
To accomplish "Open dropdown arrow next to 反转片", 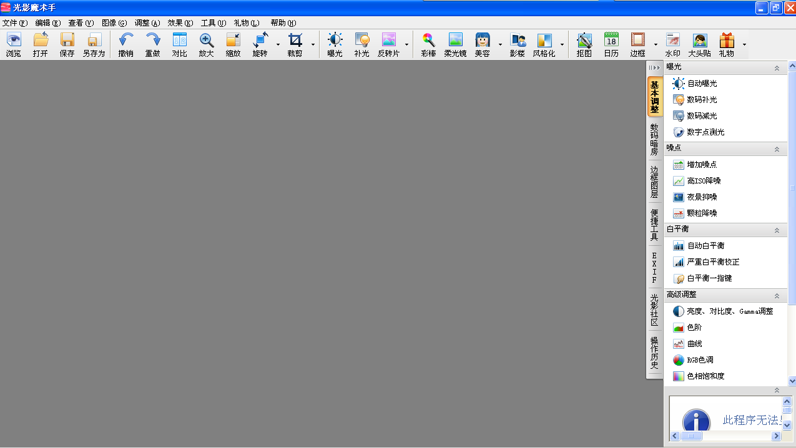I will [407, 45].
